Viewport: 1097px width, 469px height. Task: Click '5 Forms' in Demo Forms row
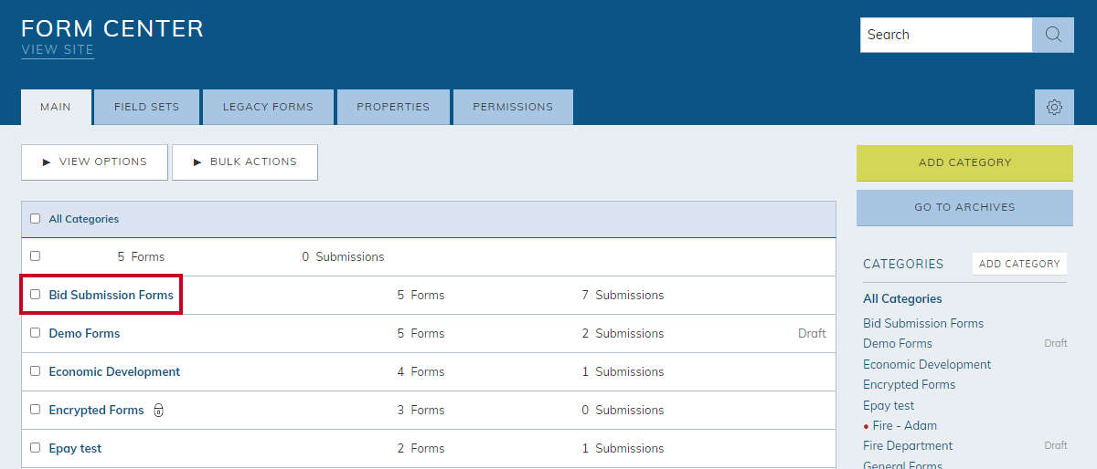point(421,333)
